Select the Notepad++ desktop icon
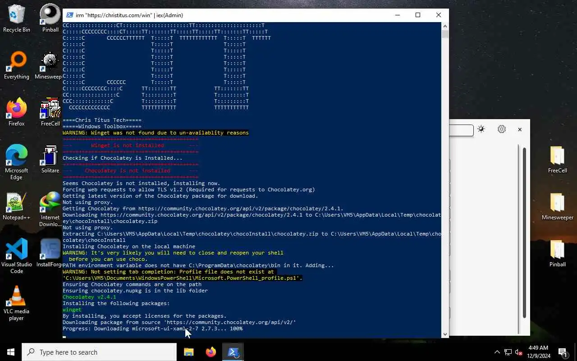The height and width of the screenshot is (361, 577). [17, 206]
